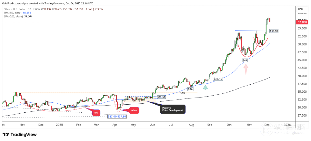Click the $45 price annotation label
The height and width of the screenshot is (141, 311).
245,60
